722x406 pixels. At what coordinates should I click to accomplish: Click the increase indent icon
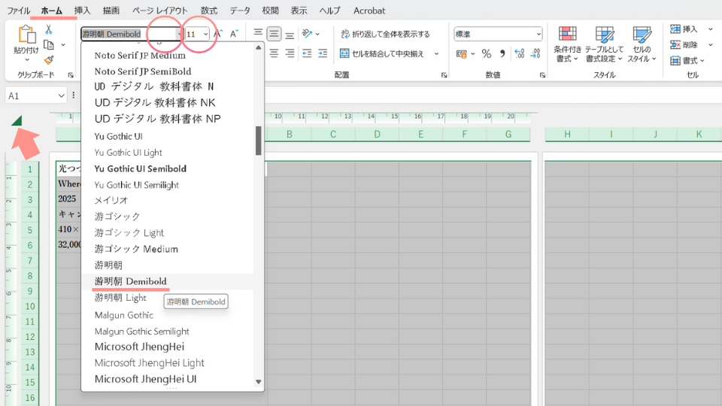[323, 53]
